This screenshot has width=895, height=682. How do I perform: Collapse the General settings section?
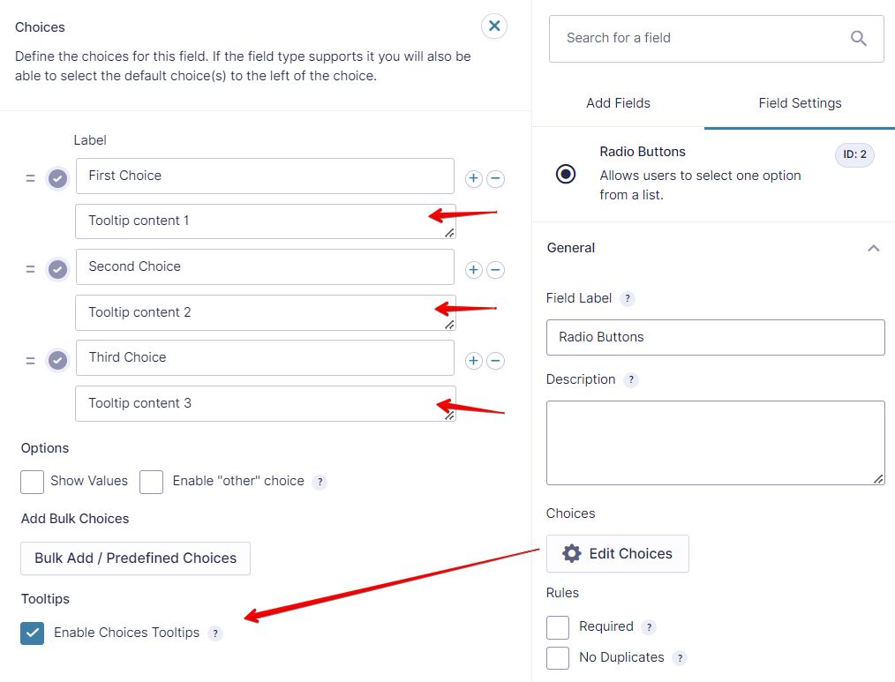pos(873,248)
